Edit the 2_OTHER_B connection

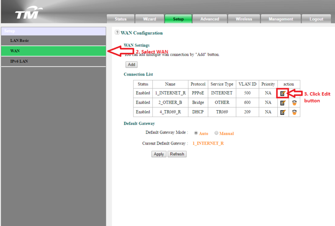tap(283, 103)
